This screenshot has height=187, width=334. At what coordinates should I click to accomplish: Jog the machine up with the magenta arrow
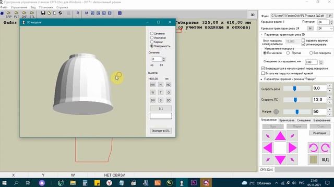coord(280,136)
